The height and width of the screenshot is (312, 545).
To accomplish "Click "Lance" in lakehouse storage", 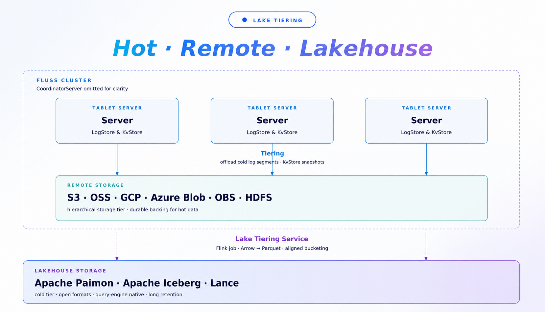I will tap(225, 283).
